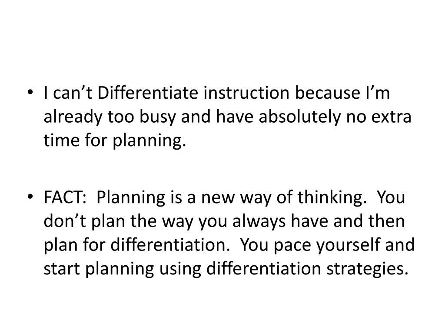Click the word 'already' starting second line

tap(73, 117)
